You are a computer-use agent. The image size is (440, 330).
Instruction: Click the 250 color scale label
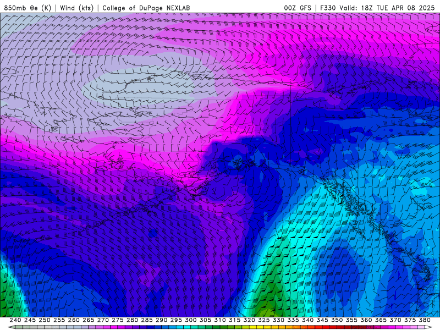(x=45, y=320)
